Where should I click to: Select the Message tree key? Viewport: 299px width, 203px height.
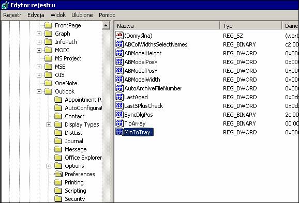(76, 149)
